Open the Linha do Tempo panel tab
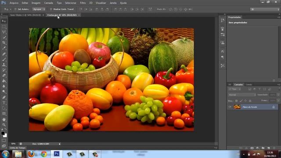The image size is (281, 158). (18, 148)
